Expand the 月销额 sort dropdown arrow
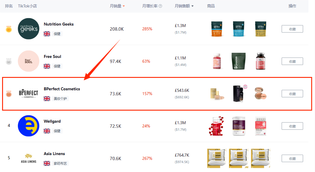 click(x=192, y=6)
